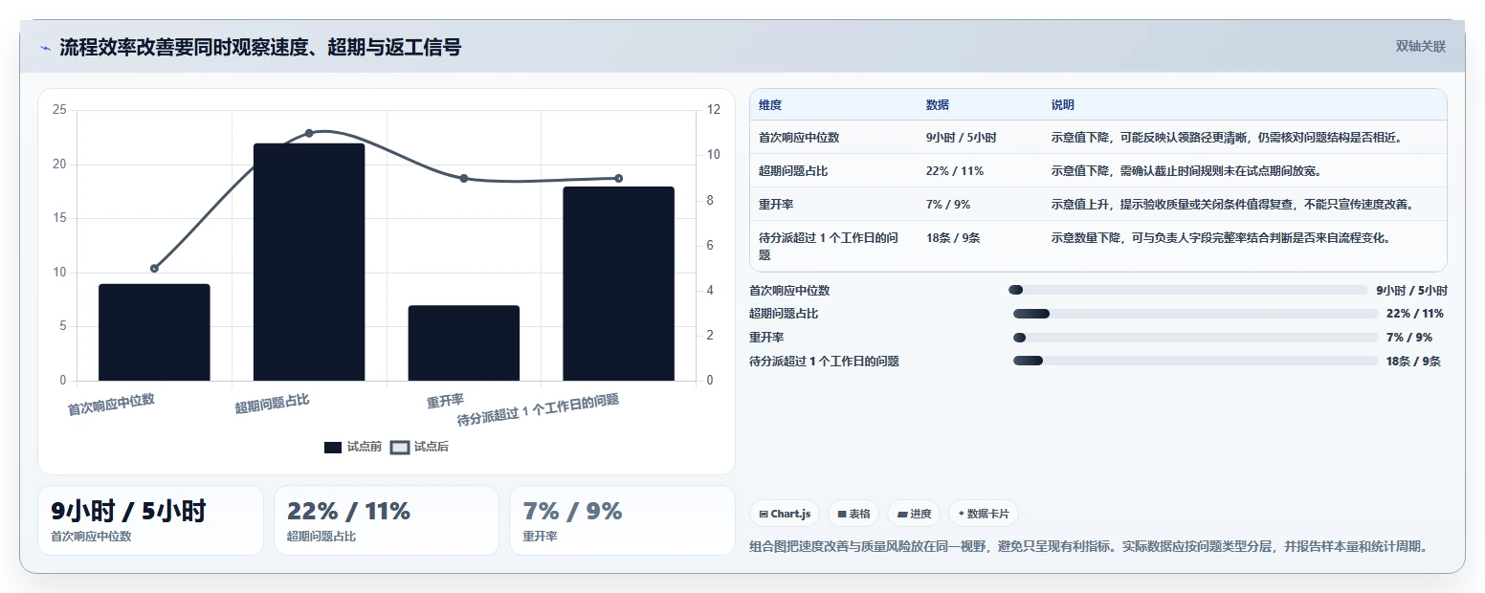Click the 18条 / 9条 progress row value
This screenshot has width=1485, height=593.
pos(1413,361)
